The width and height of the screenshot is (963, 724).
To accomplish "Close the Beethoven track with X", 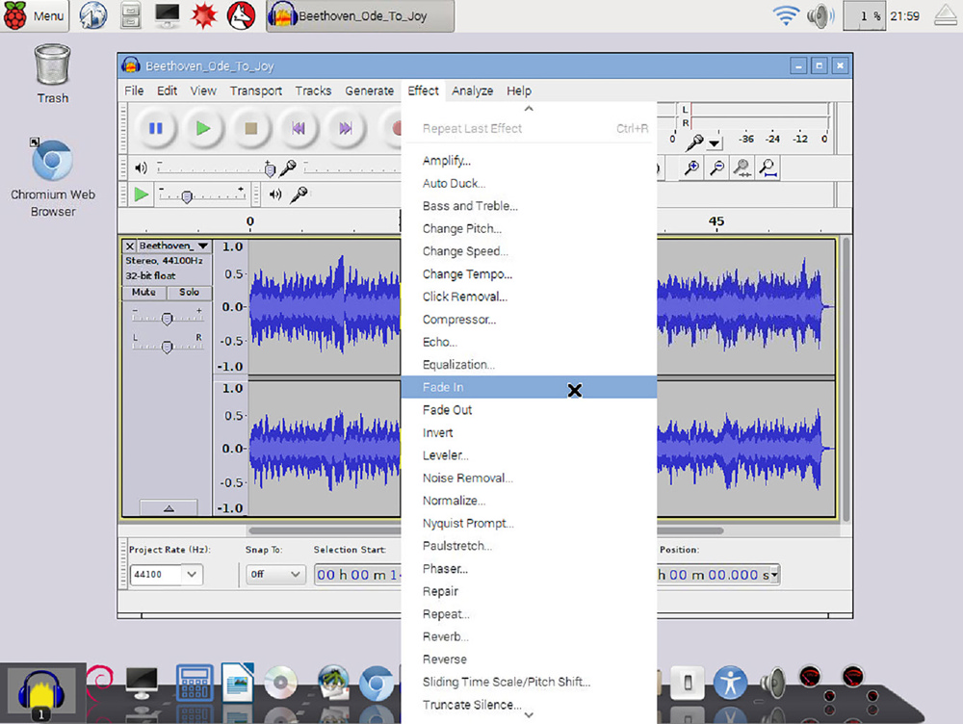I will coord(130,246).
